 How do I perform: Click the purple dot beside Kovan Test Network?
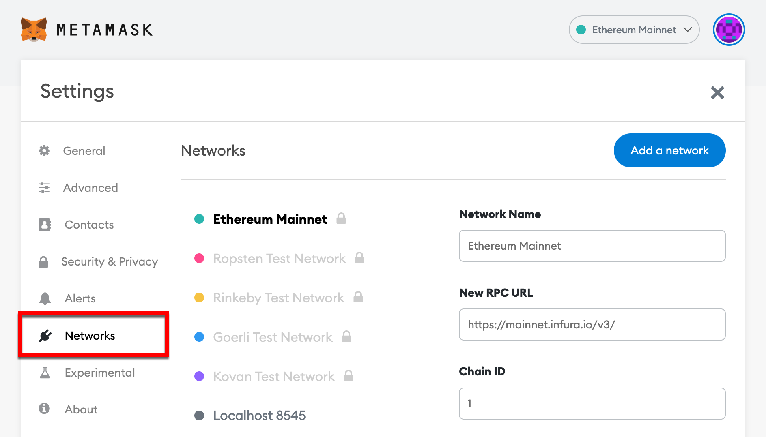[199, 376]
